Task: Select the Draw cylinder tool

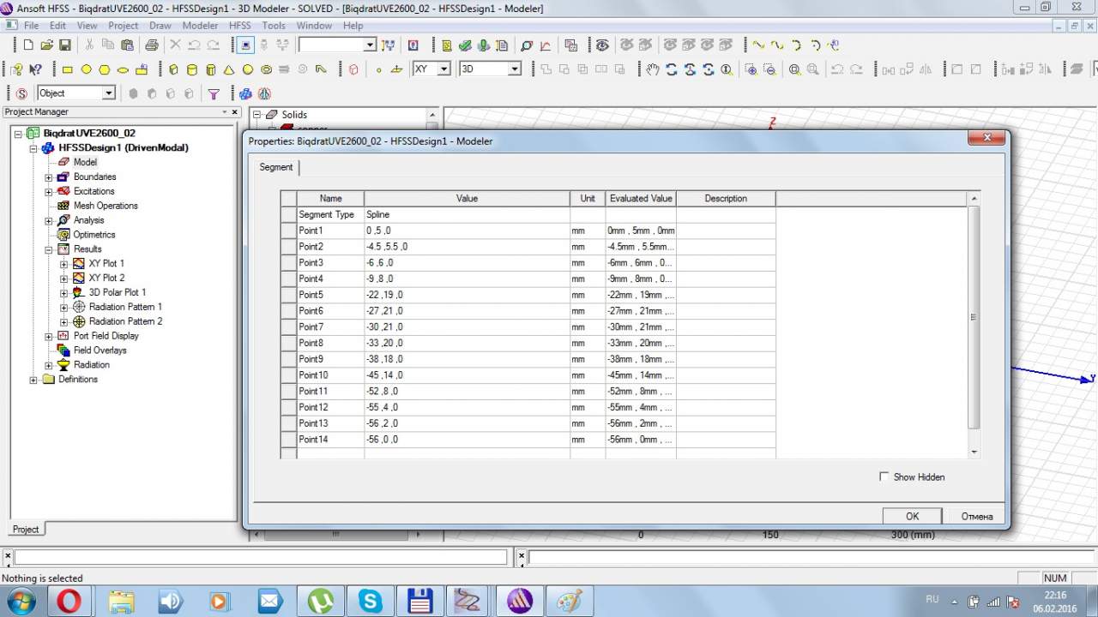Action: coord(191,69)
